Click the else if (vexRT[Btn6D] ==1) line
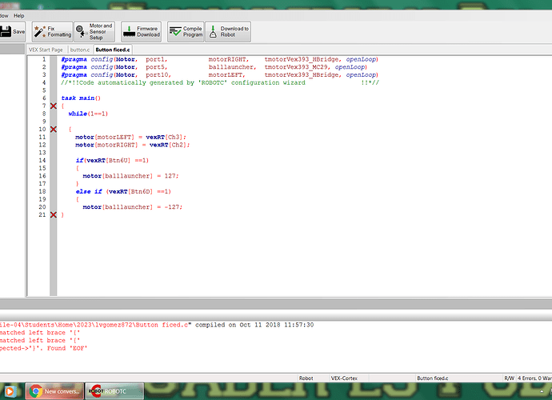 click(123, 191)
